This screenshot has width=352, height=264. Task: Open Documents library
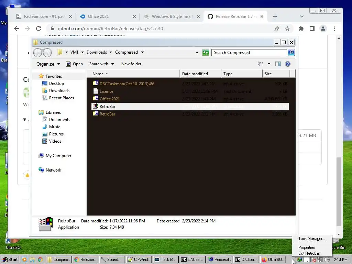(x=59, y=119)
